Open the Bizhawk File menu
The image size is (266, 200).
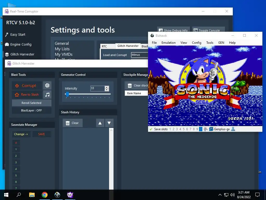click(x=154, y=43)
